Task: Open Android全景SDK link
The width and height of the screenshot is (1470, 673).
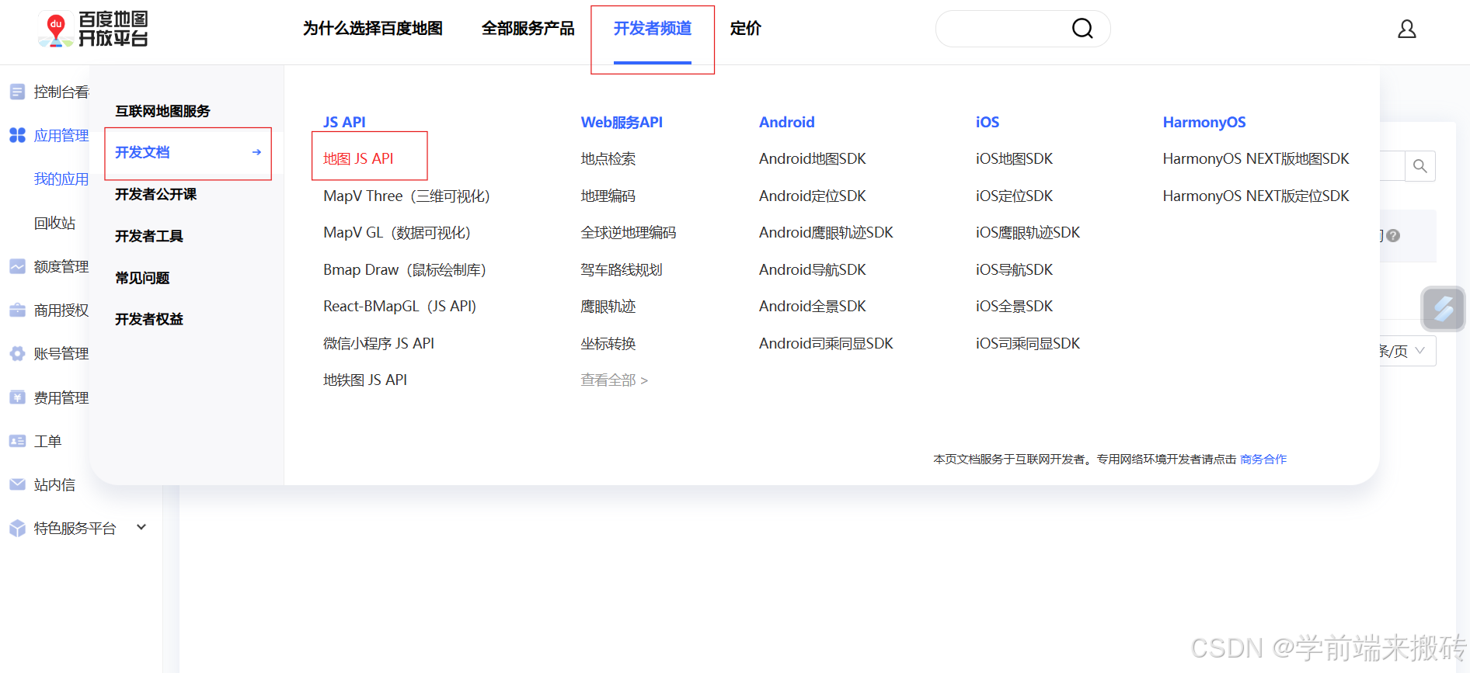Action: [813, 306]
